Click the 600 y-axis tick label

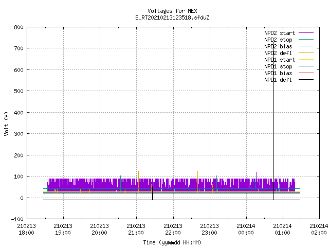click(x=19, y=70)
